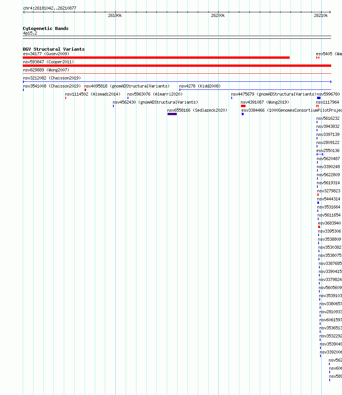
Task: Click the red nsv4391087 variant bar
Action: [243, 106]
